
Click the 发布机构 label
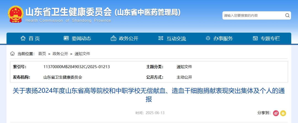tap(22, 77)
